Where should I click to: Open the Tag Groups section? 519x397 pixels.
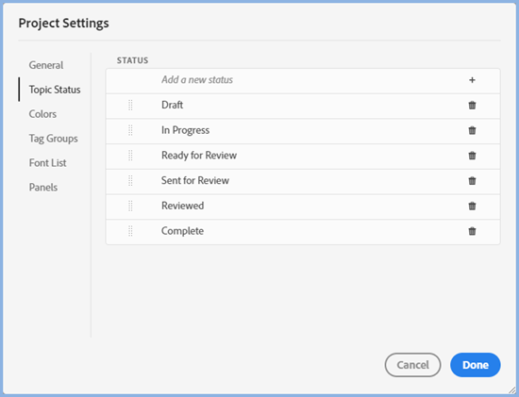53,139
